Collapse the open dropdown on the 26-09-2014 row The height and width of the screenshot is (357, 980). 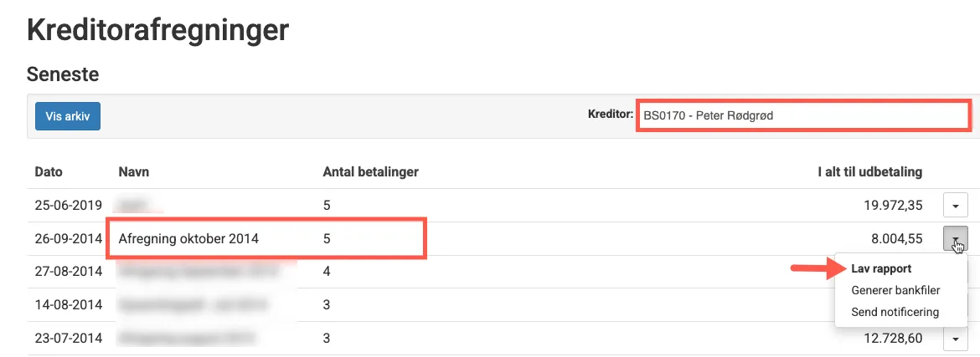point(956,238)
